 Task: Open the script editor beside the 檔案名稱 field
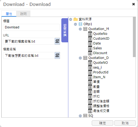(x=57, y=55)
